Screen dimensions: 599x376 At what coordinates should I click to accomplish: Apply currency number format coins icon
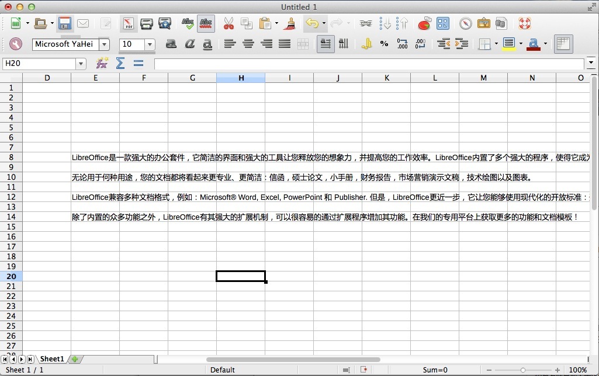point(366,44)
